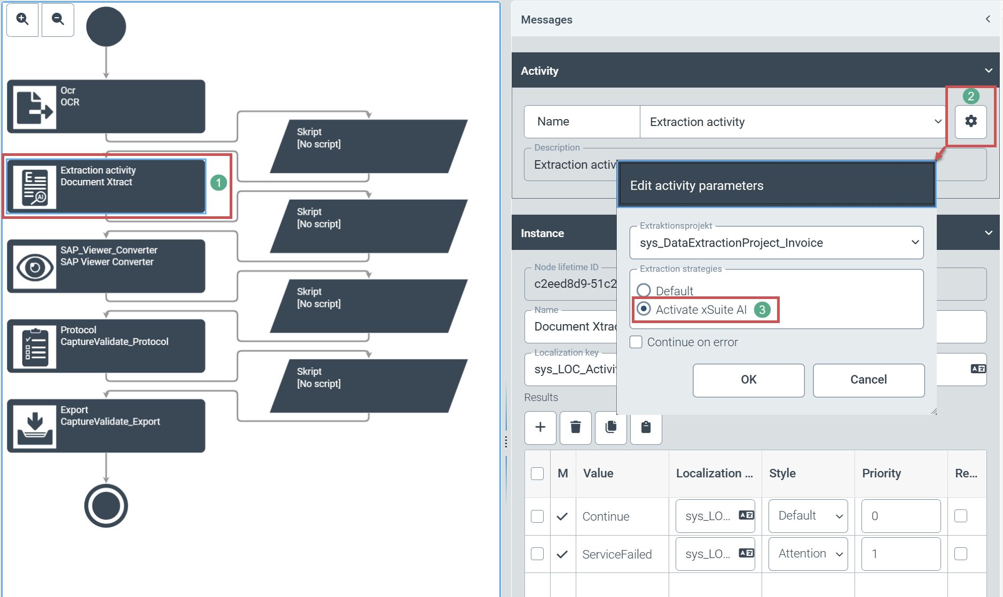Delete result using the trash icon
Screen dimensions: 1003x597
tap(575, 427)
